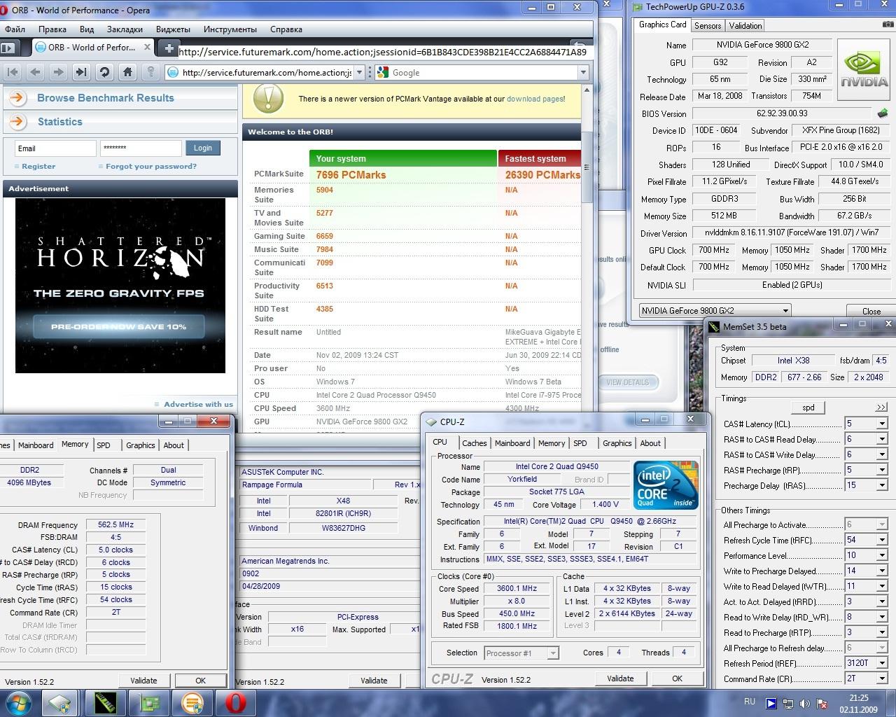Close the ORB World of Performance tab
Screen dimensions: 896x717
pos(147,48)
